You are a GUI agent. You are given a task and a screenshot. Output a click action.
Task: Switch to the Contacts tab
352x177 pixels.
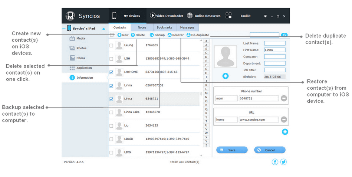[x=120, y=27]
